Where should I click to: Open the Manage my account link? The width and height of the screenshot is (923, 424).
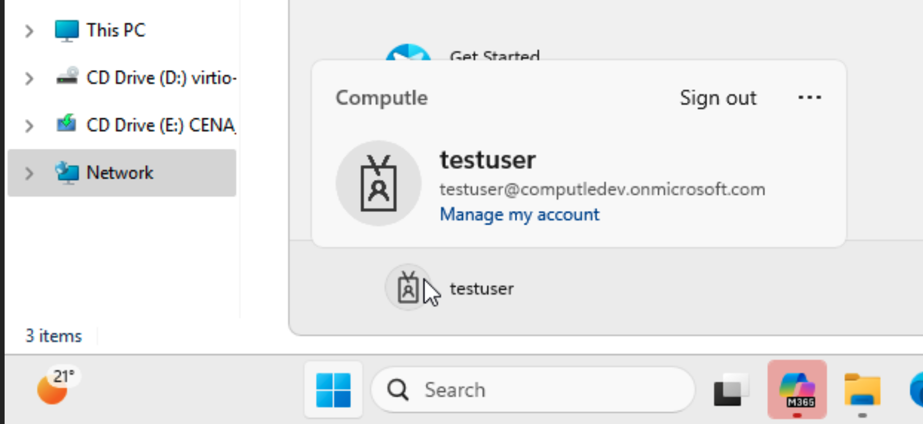pyautogui.click(x=519, y=215)
